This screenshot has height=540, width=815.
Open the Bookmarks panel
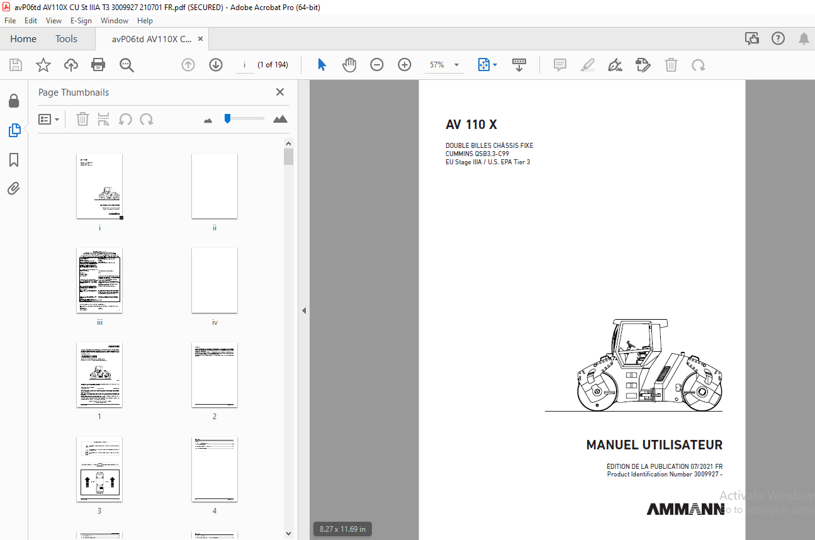(x=14, y=160)
